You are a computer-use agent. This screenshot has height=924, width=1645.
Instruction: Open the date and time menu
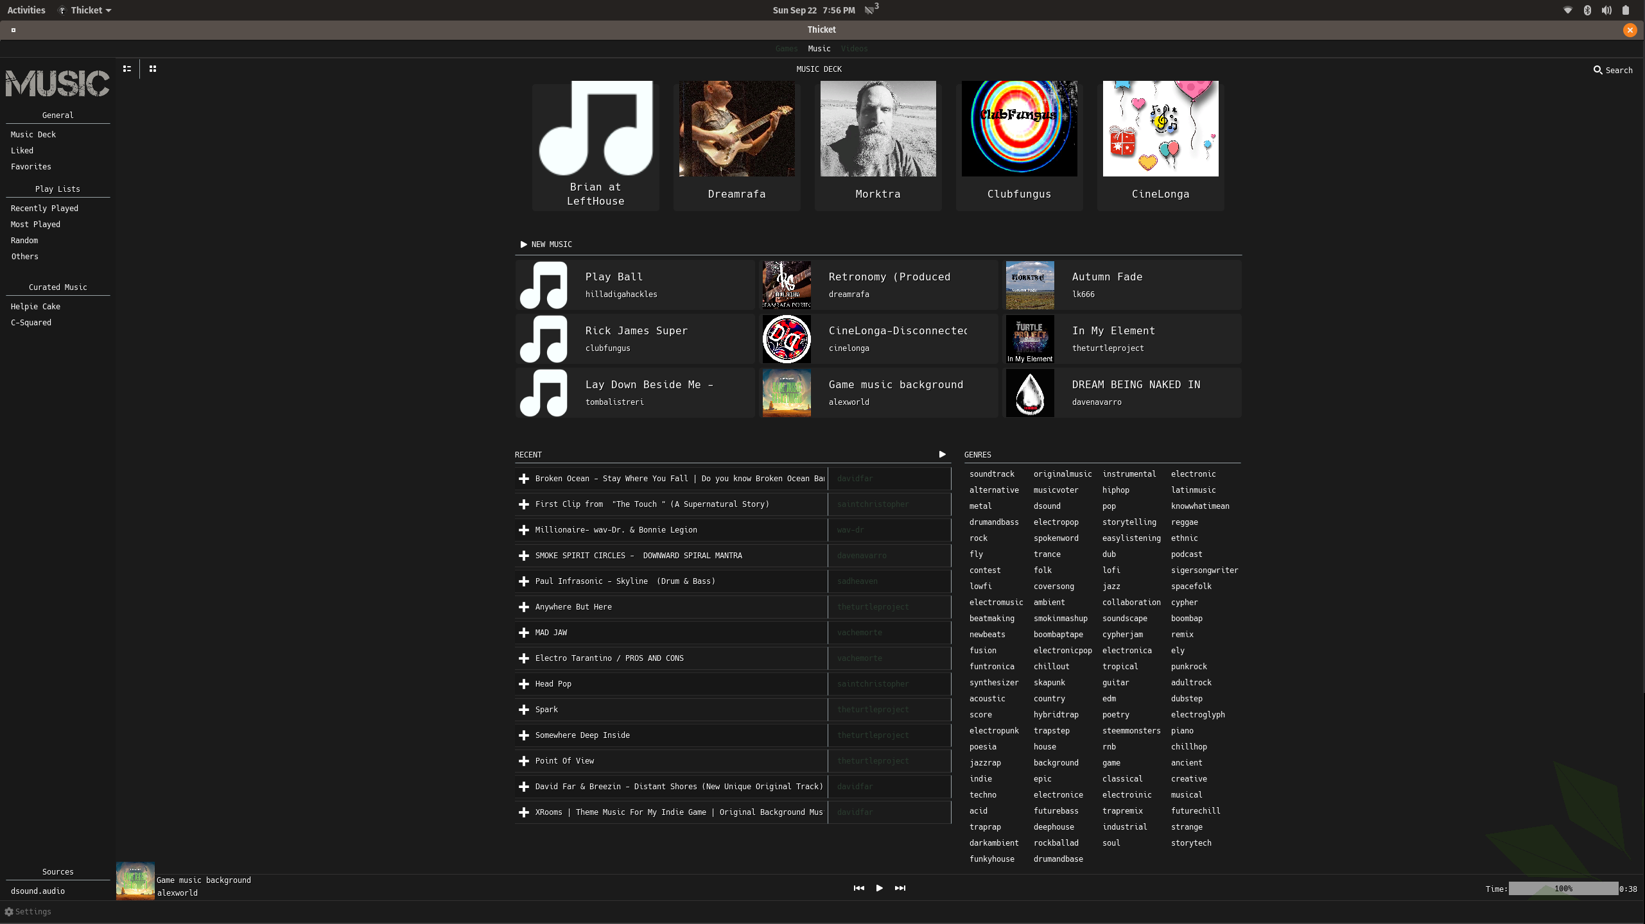(813, 10)
